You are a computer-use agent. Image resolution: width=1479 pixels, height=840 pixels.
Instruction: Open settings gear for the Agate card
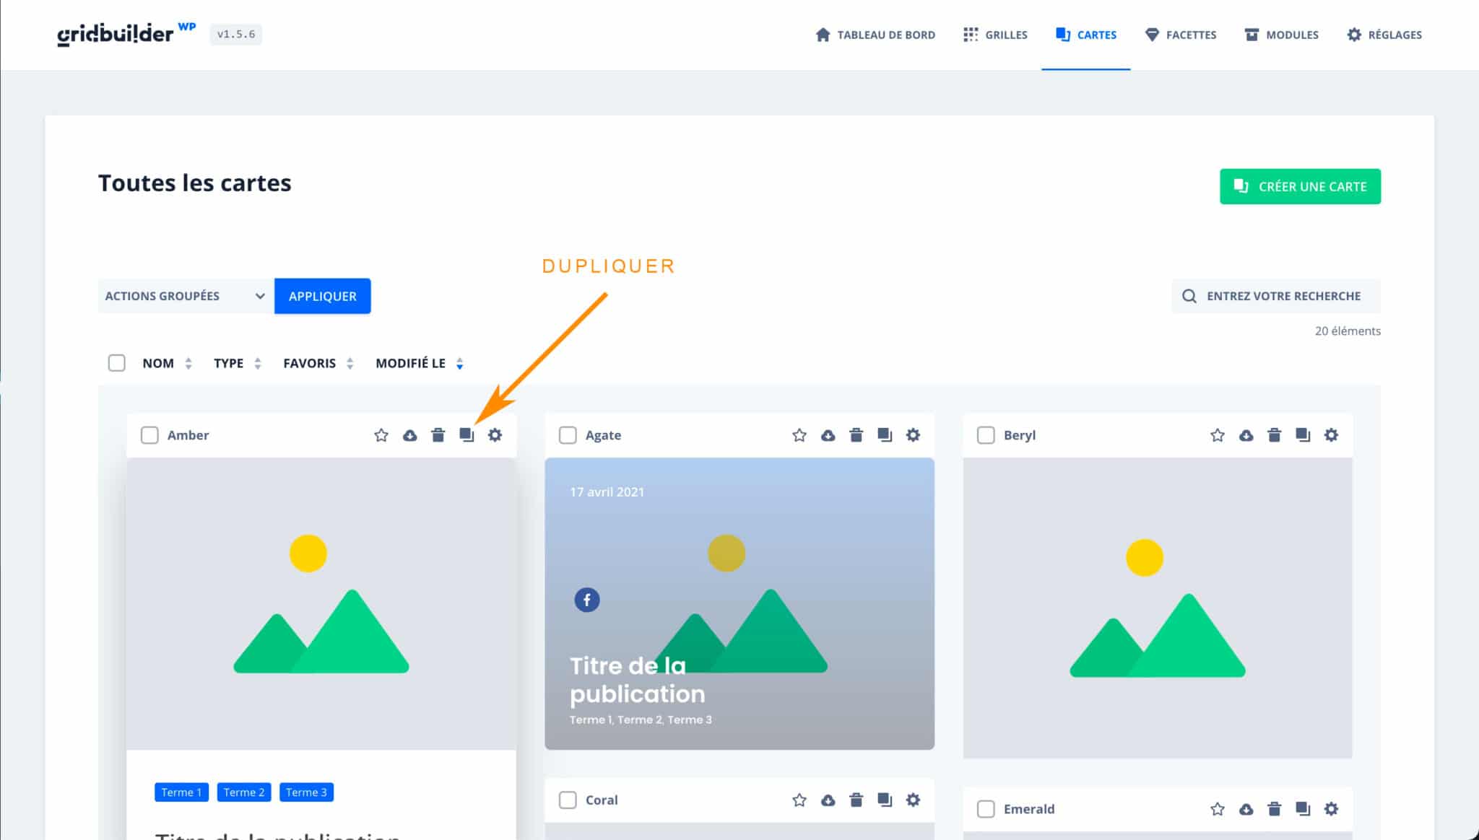point(913,435)
